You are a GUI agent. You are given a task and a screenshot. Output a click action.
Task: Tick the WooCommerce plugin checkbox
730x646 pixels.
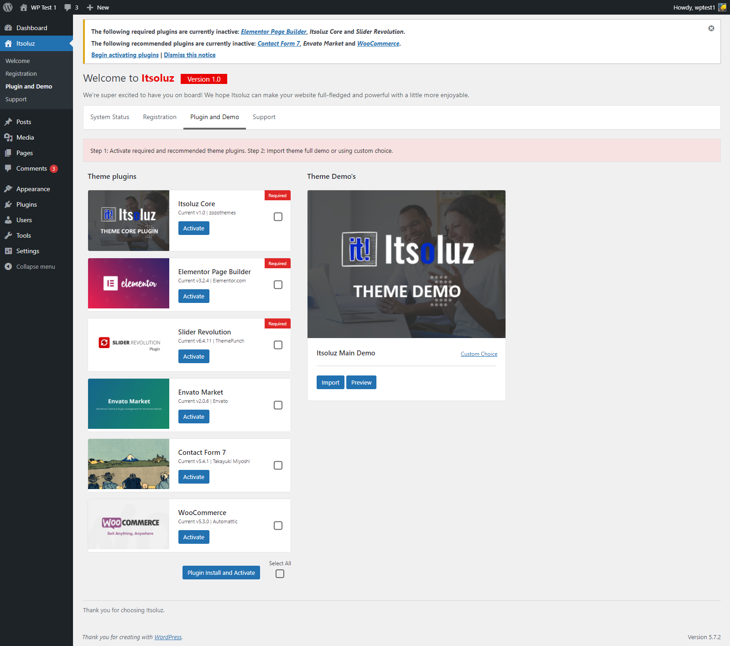(278, 526)
